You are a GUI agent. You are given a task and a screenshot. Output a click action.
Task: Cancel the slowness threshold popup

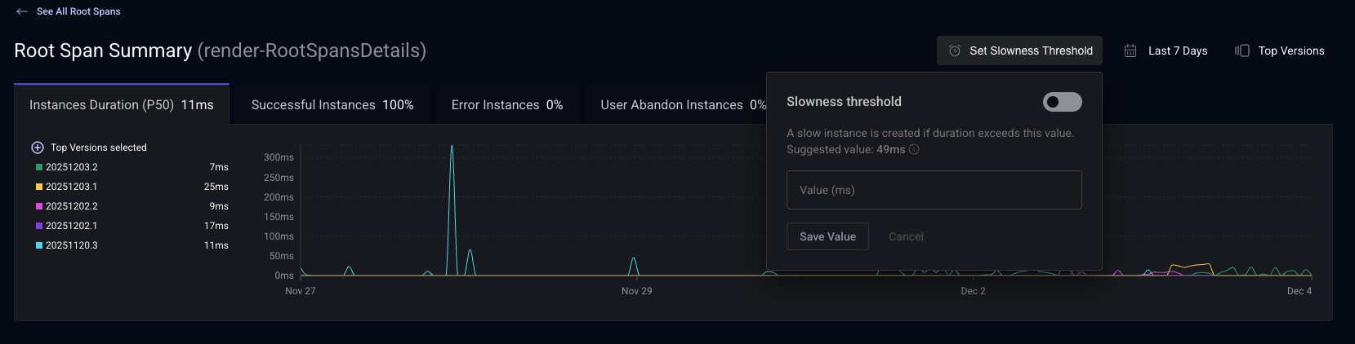click(x=906, y=236)
